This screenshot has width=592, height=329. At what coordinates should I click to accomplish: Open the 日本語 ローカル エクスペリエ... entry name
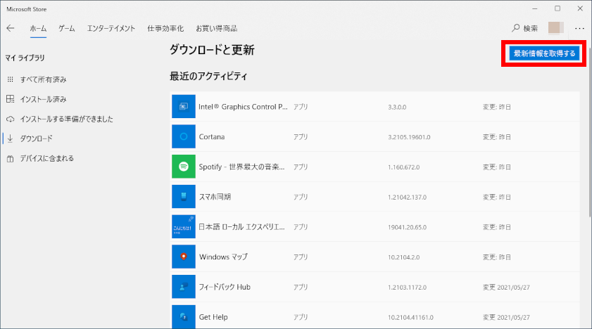click(241, 227)
